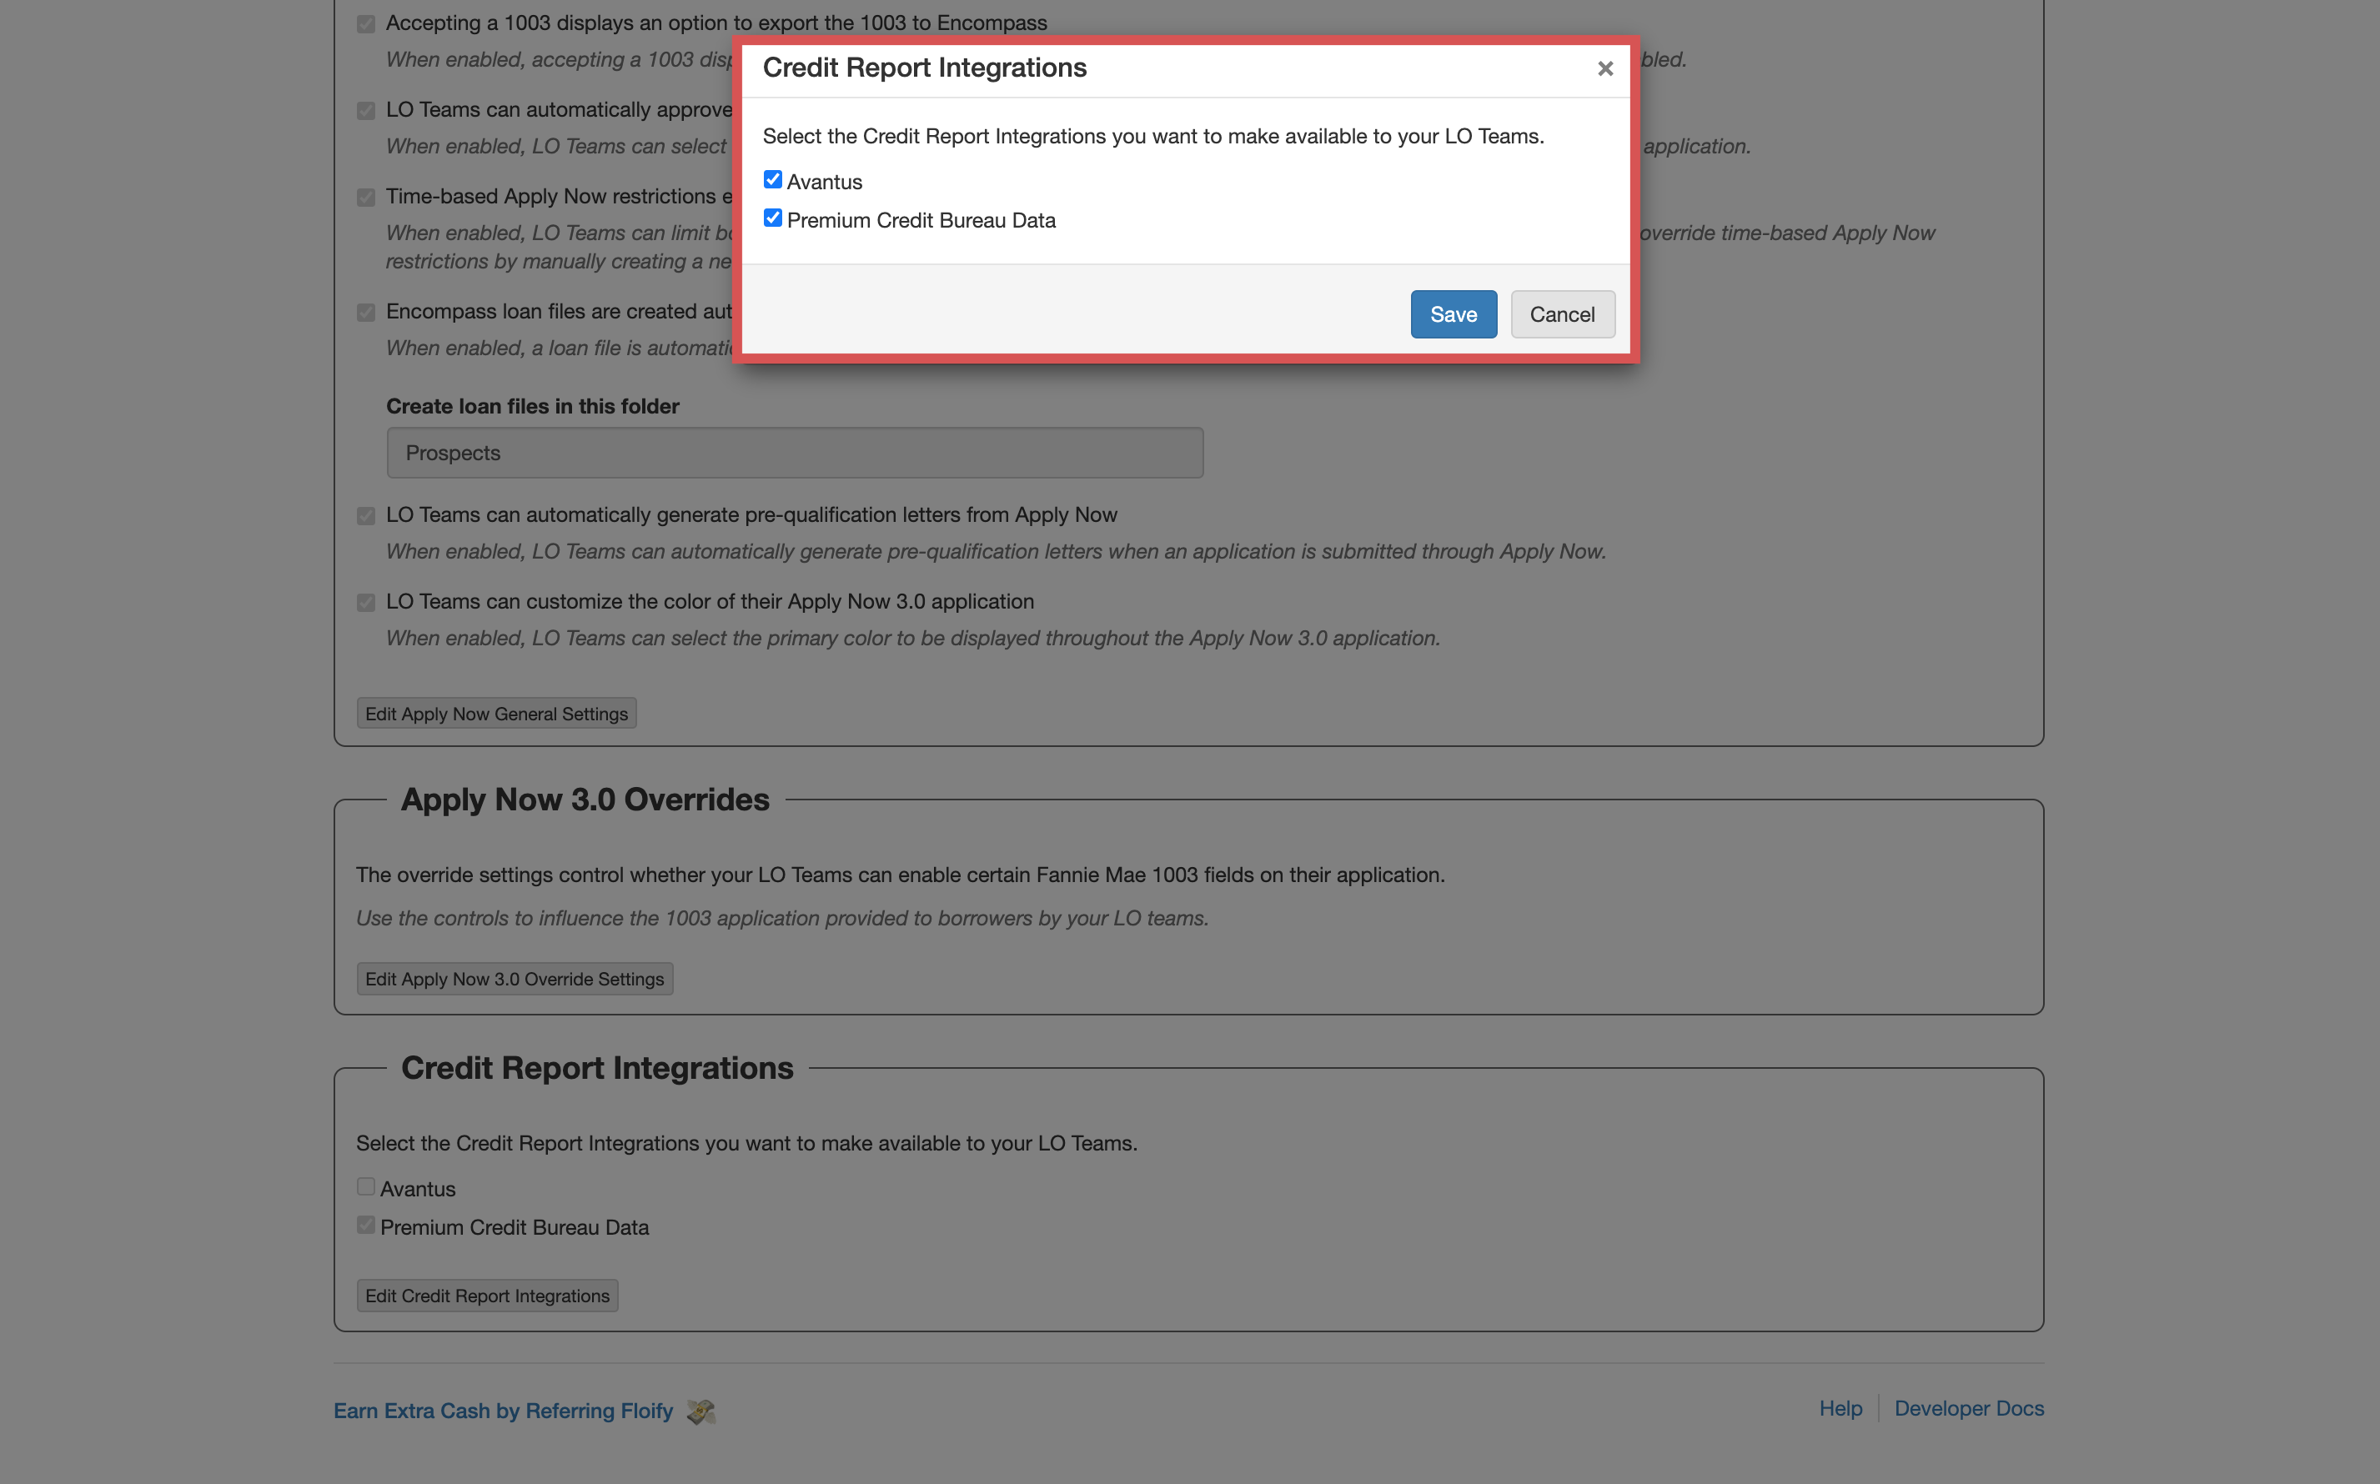Click the Prospects loan folder field
The image size is (2380, 1484).
click(x=795, y=453)
